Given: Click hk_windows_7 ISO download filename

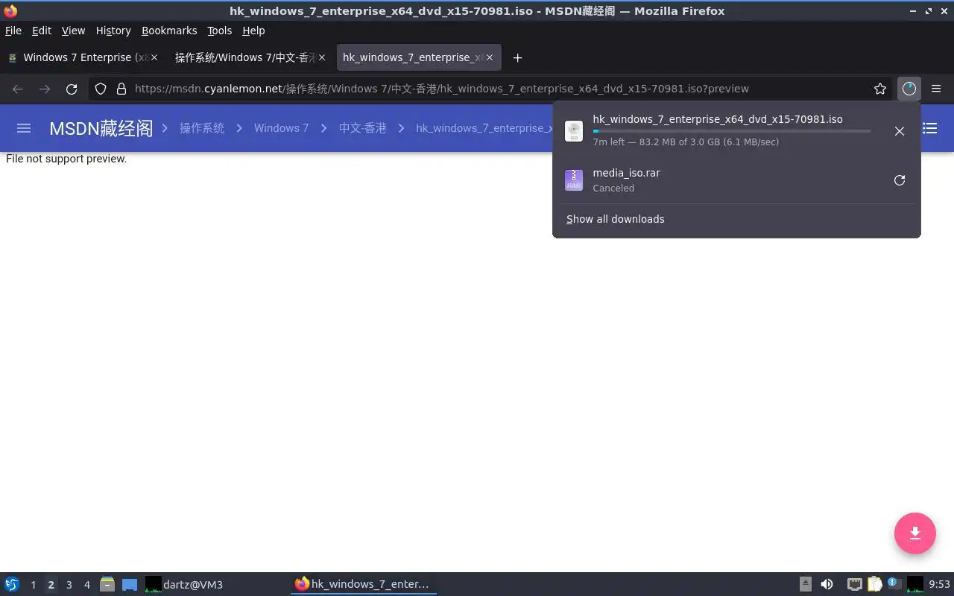Looking at the screenshot, I should click(718, 119).
